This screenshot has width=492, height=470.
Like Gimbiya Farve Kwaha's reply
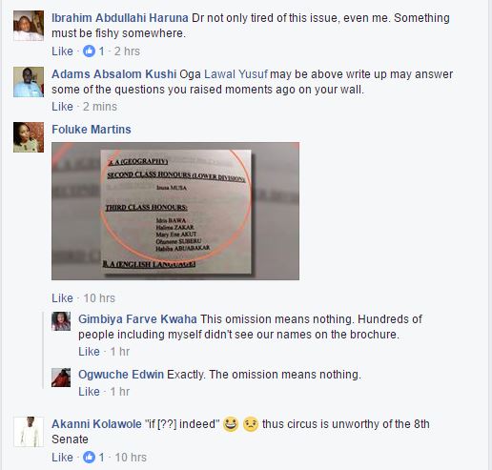(89, 352)
